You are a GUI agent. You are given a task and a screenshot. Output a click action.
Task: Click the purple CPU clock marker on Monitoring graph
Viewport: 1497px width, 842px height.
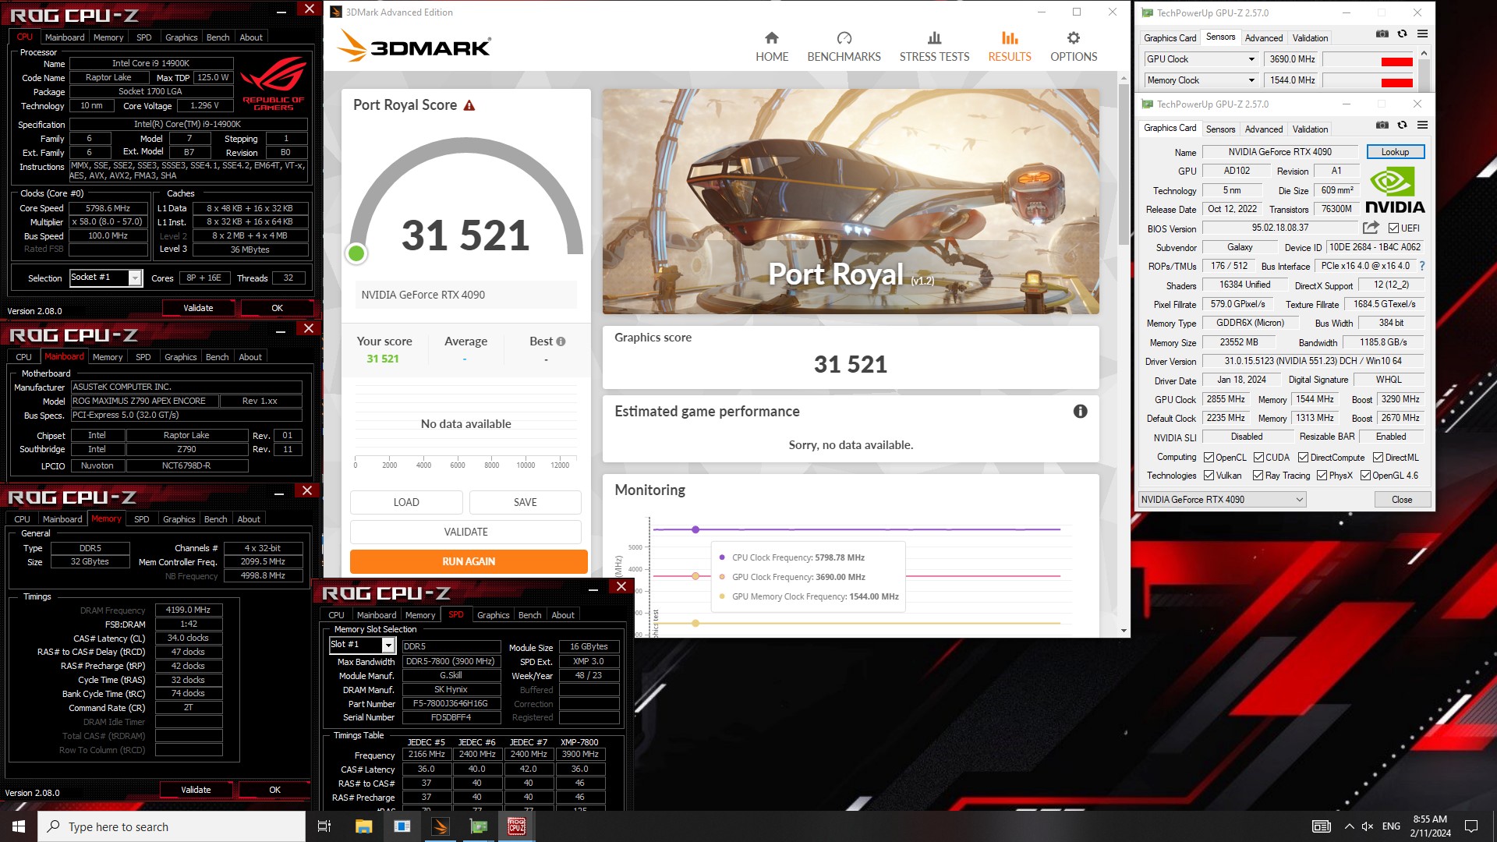coord(695,529)
